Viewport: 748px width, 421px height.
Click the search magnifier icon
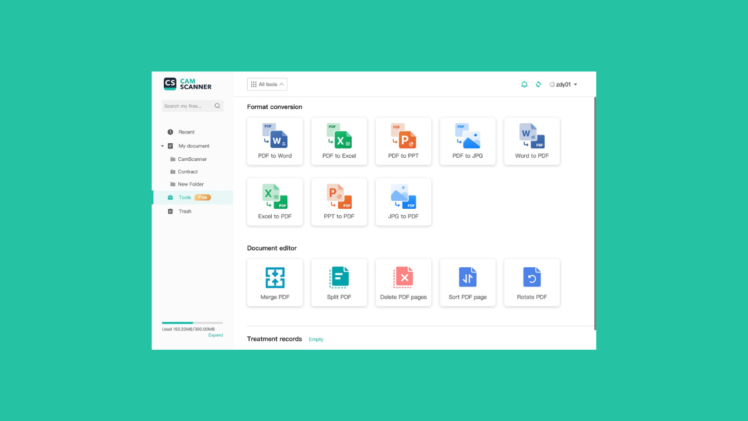point(217,106)
